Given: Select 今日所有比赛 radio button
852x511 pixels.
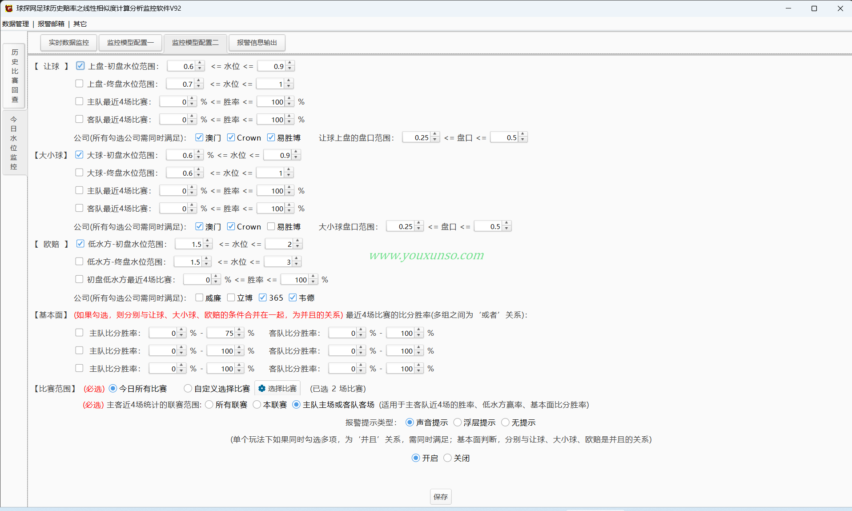Looking at the screenshot, I should point(113,388).
